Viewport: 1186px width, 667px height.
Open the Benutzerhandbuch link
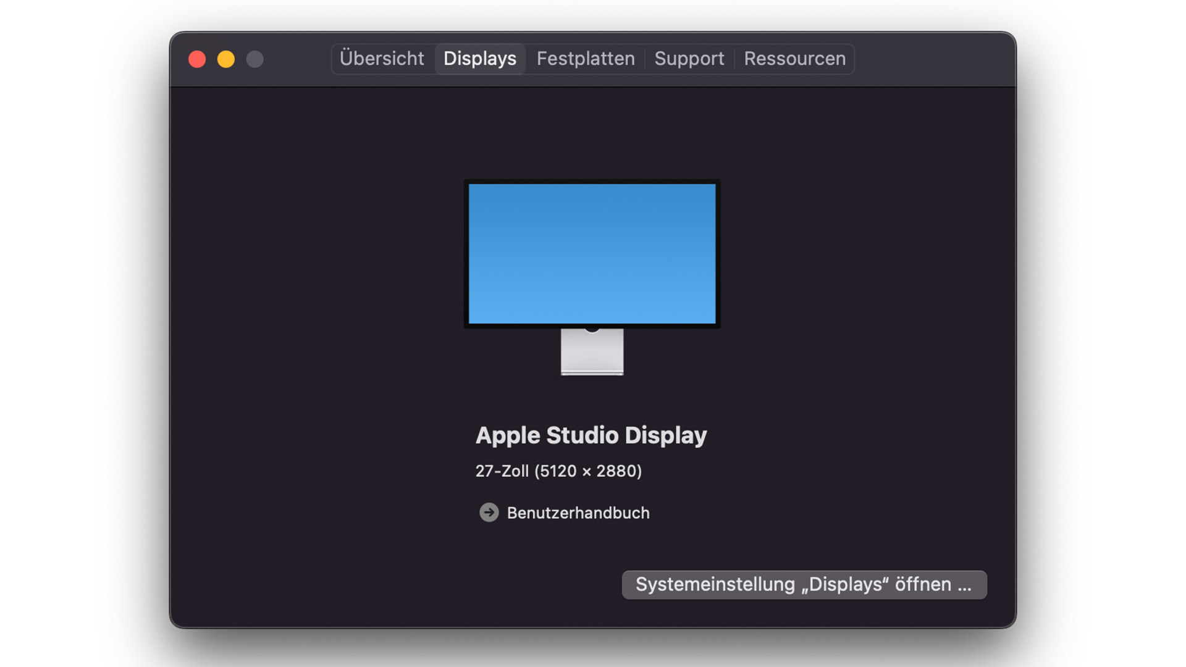(x=578, y=513)
